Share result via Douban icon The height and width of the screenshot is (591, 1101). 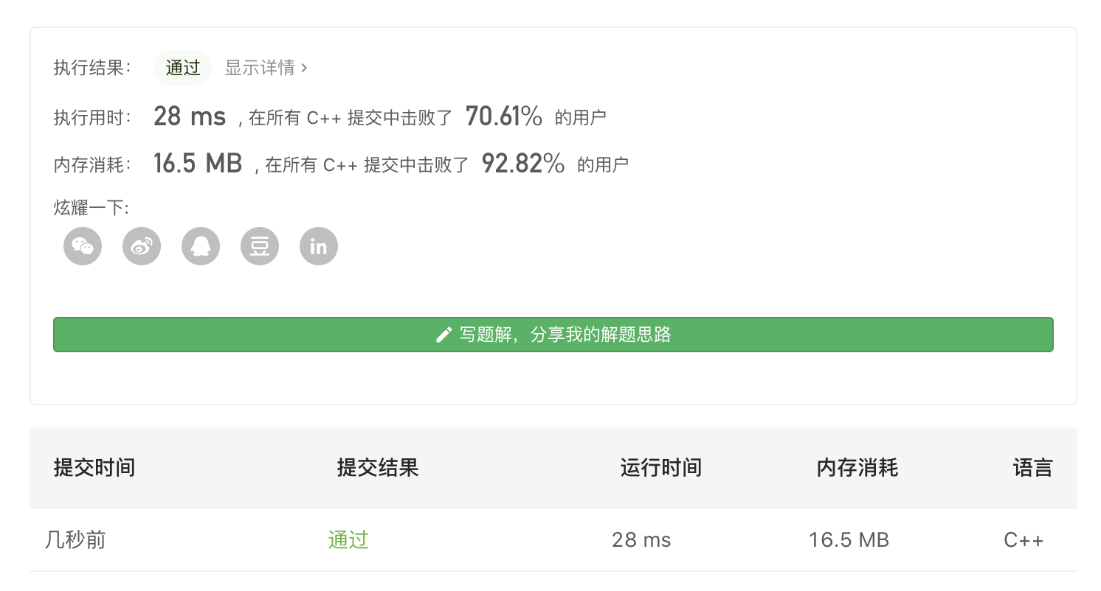click(x=260, y=246)
